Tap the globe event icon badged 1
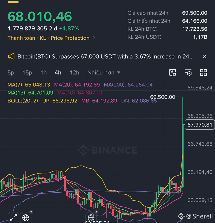215x223 pixels. [x=91, y=217]
